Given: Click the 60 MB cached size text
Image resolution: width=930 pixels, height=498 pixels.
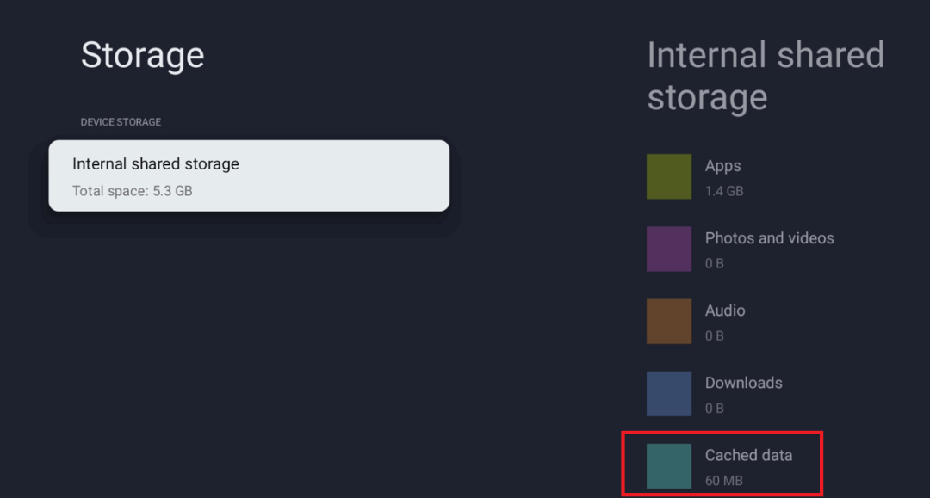Looking at the screenshot, I should click(723, 480).
